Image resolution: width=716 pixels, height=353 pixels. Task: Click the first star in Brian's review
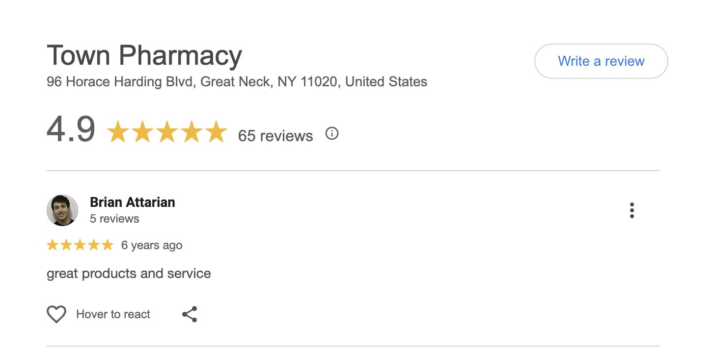52,245
